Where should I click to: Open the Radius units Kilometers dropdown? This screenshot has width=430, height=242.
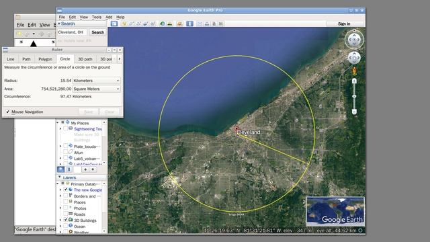(x=96, y=81)
